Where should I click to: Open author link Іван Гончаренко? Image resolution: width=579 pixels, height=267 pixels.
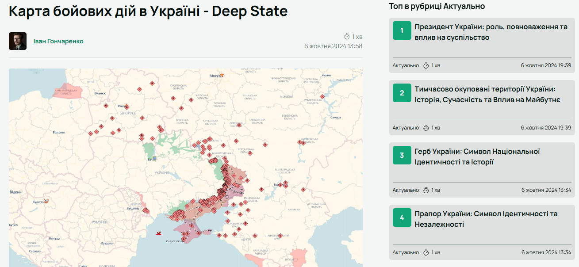tap(58, 41)
